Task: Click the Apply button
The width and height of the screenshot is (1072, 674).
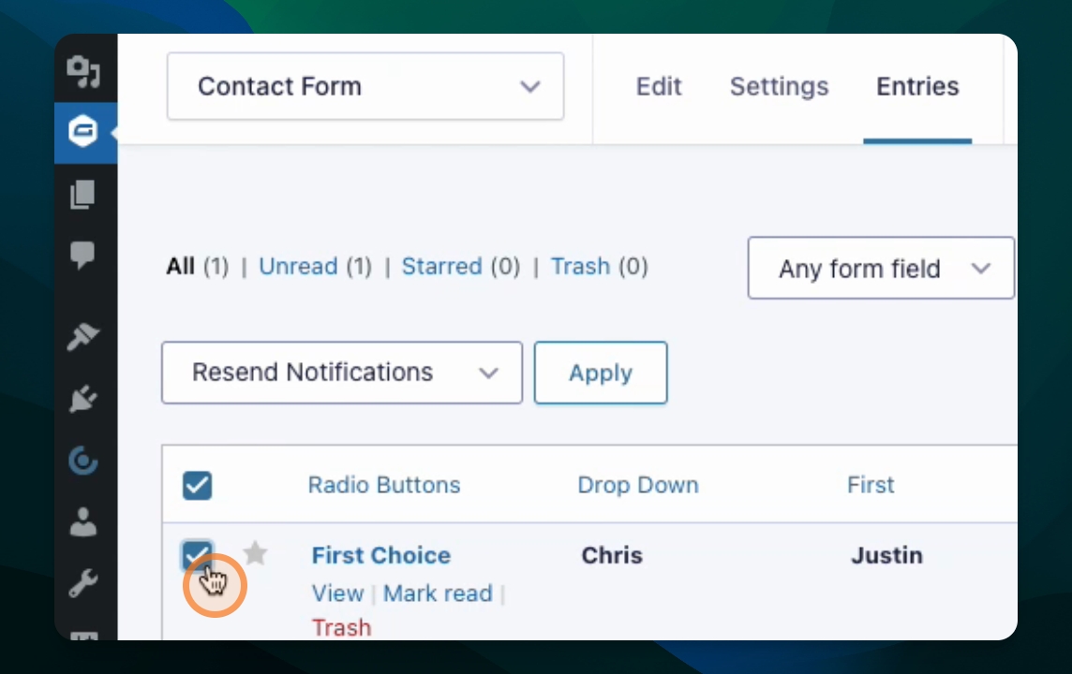Action: [x=601, y=373]
